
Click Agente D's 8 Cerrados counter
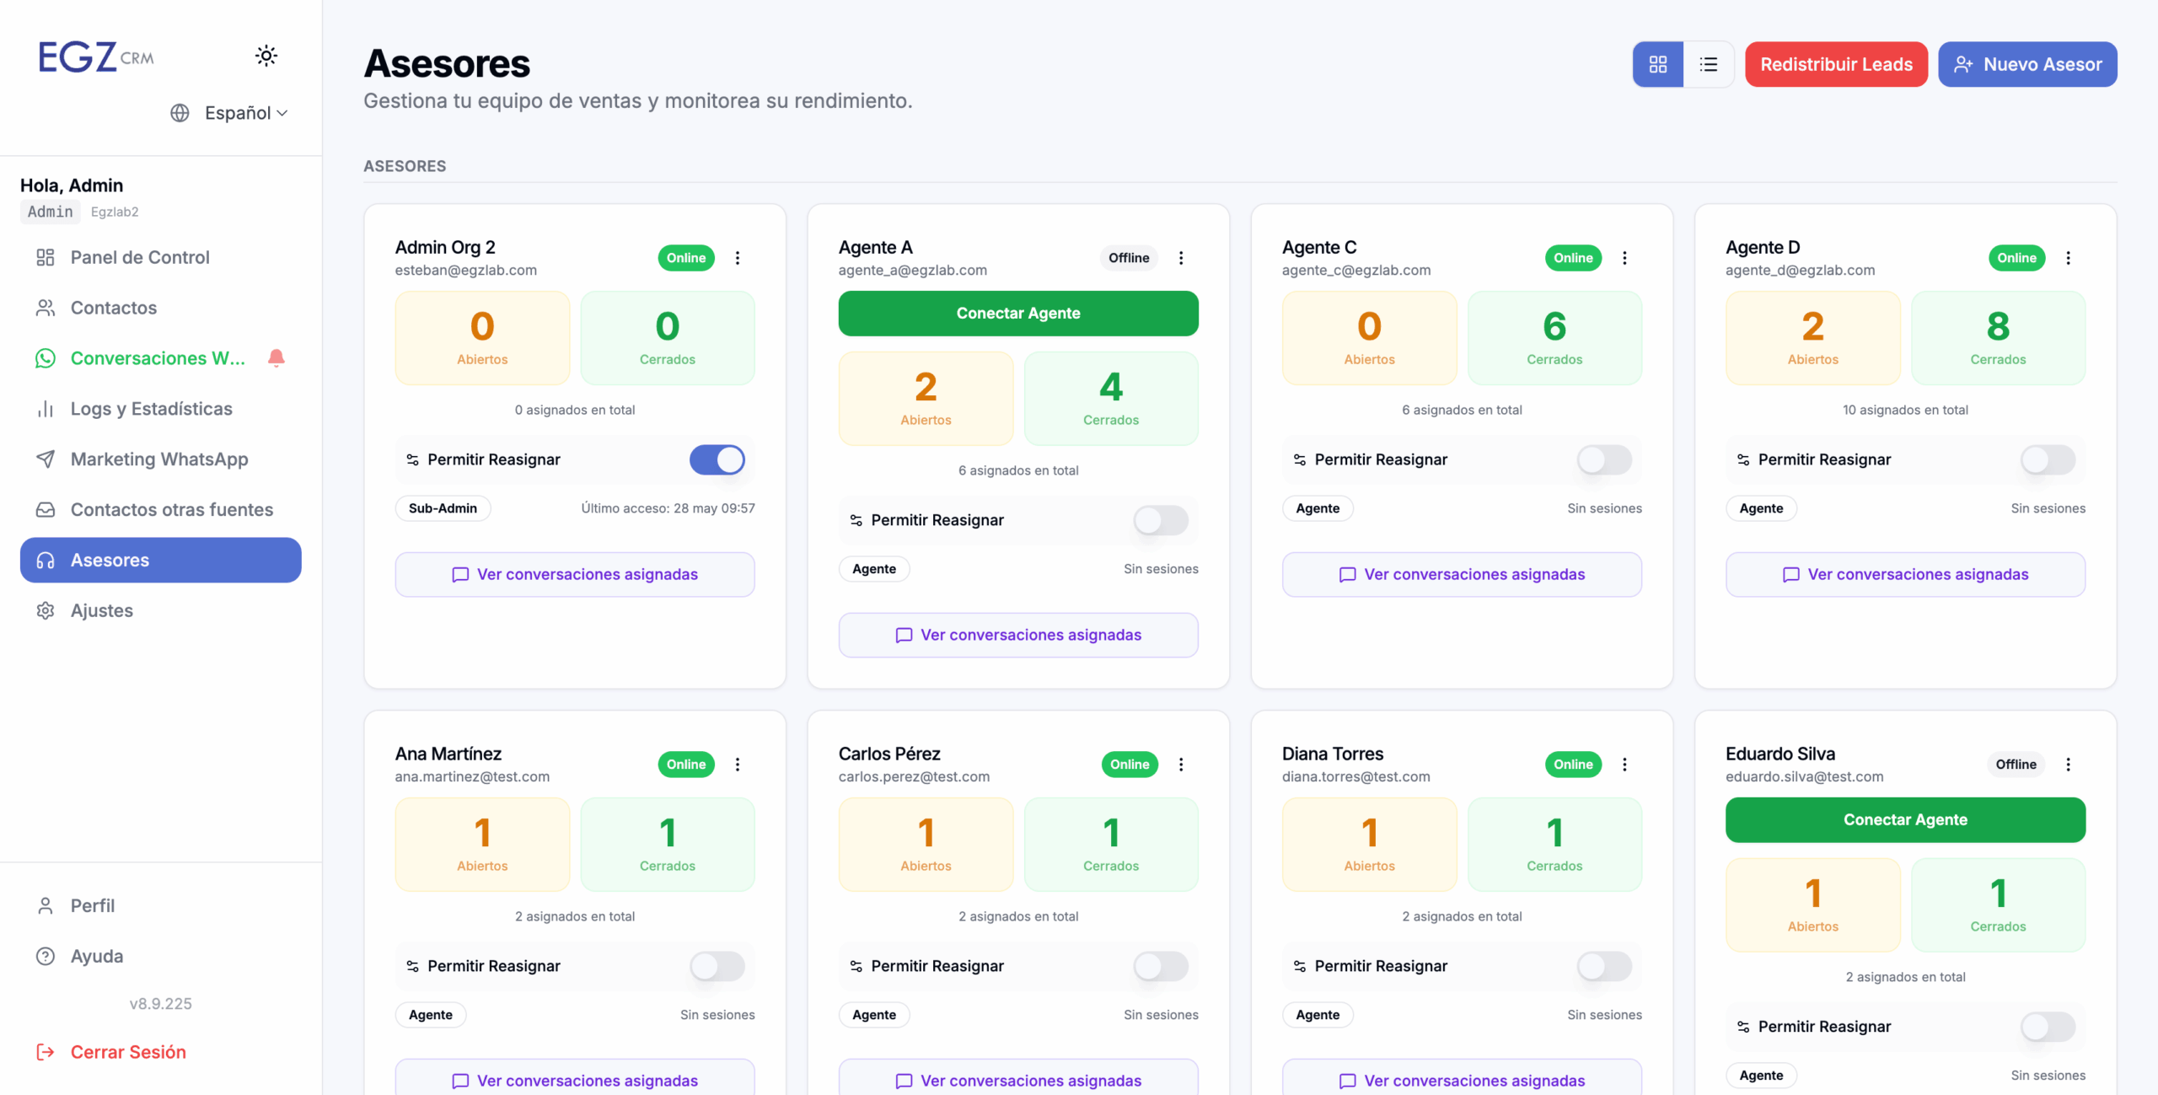click(1998, 338)
